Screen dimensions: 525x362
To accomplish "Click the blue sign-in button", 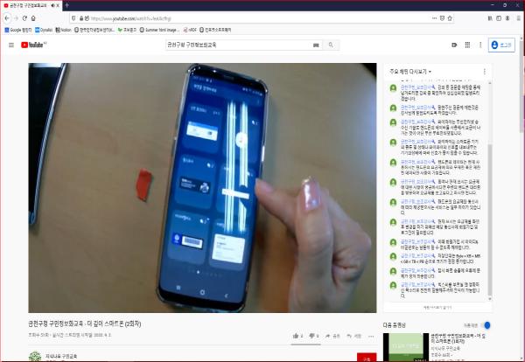I will point(502,45).
